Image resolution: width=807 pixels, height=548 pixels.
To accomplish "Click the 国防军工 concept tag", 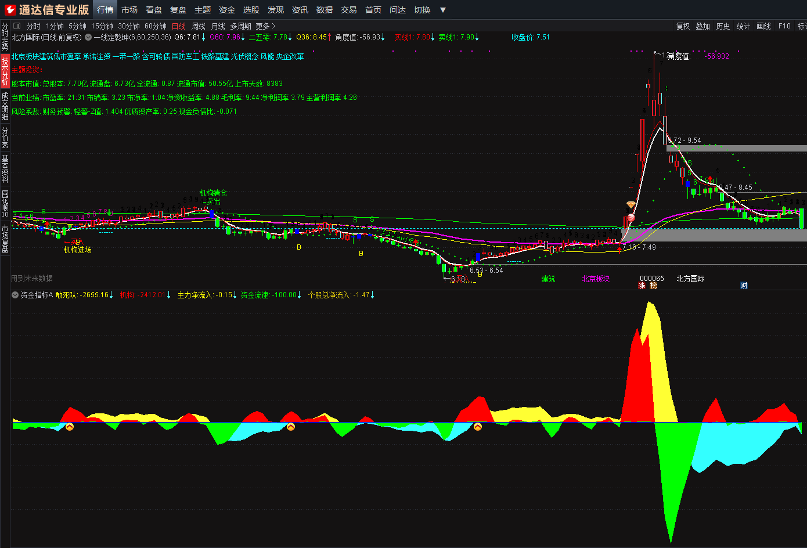I will (185, 56).
